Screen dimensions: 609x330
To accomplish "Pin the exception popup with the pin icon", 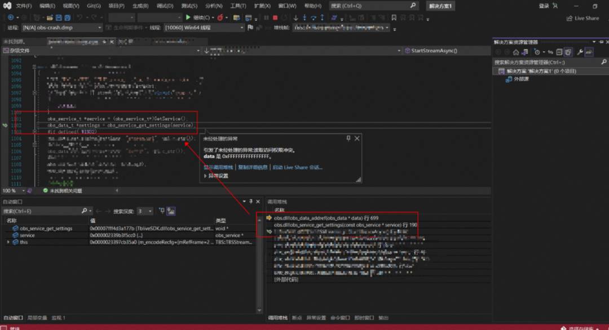I will 348,138.
